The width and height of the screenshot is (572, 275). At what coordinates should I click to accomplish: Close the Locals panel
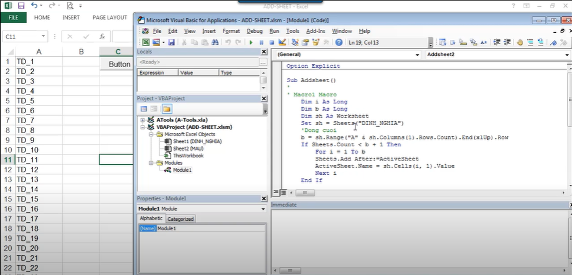[x=264, y=52]
